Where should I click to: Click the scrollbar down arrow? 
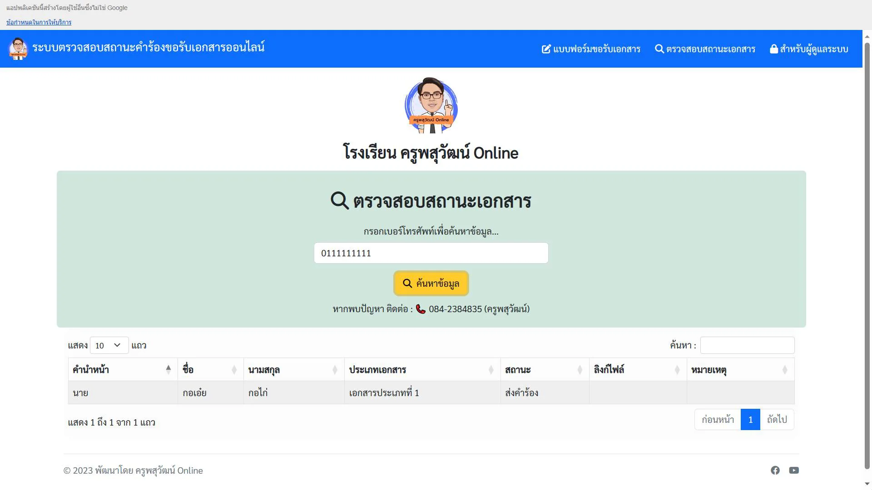pos(867,484)
